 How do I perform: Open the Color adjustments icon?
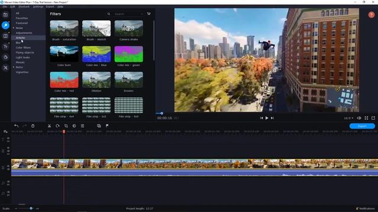pyautogui.click(x=74, y=125)
